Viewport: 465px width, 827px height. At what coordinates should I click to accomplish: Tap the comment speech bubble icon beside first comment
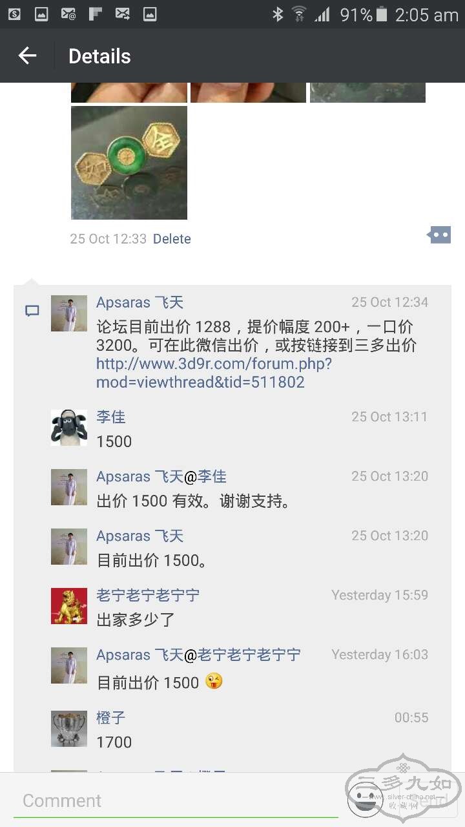[32, 311]
